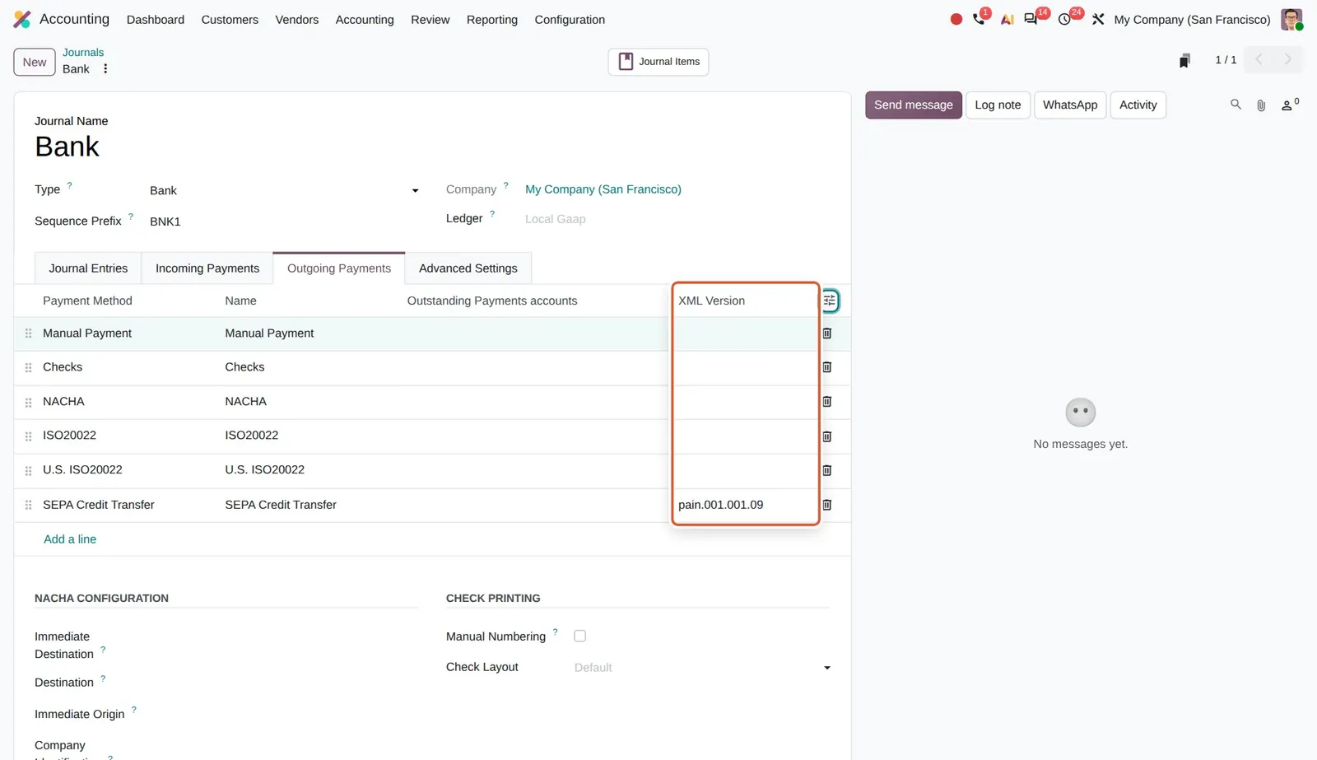Click the WhatsApp button
The height and width of the screenshot is (760, 1317).
(1070, 105)
